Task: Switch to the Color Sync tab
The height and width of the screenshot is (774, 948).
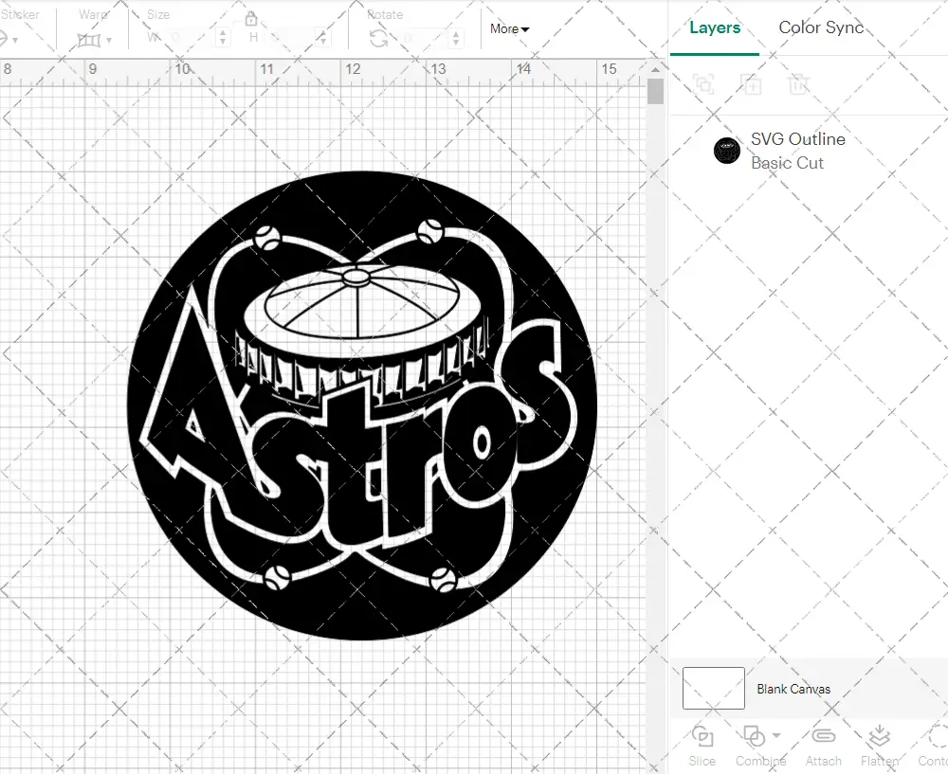Action: pyautogui.click(x=821, y=27)
